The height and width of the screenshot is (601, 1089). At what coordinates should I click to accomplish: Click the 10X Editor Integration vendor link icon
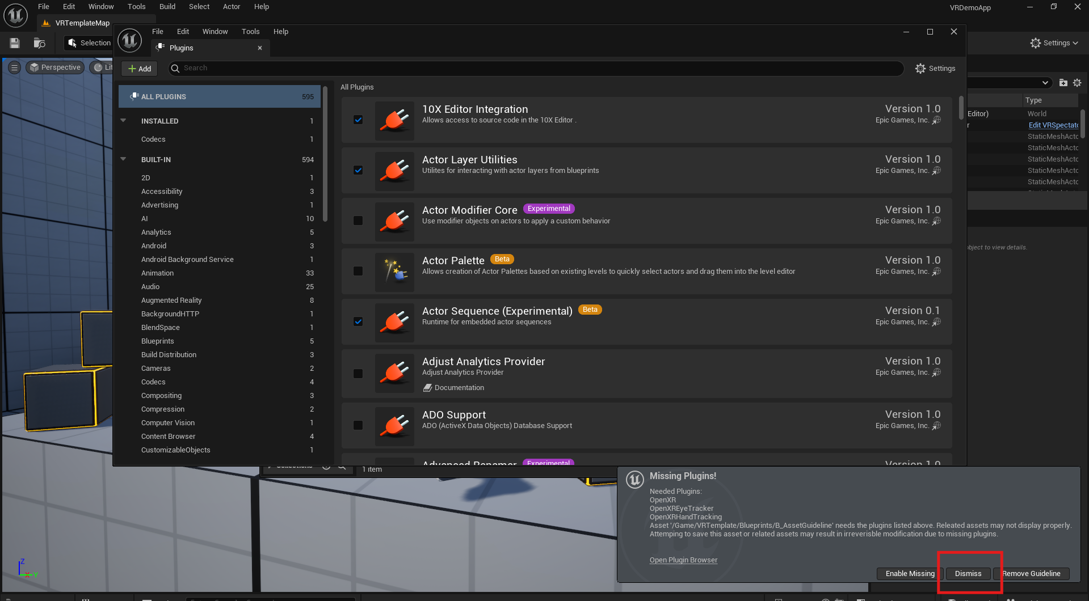click(936, 120)
